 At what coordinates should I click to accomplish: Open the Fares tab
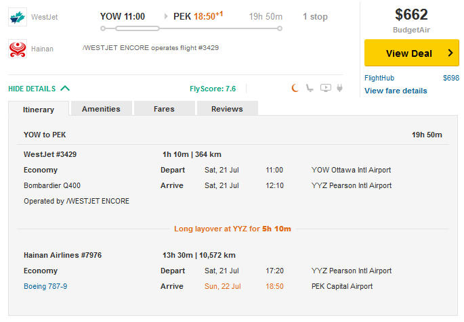164,109
